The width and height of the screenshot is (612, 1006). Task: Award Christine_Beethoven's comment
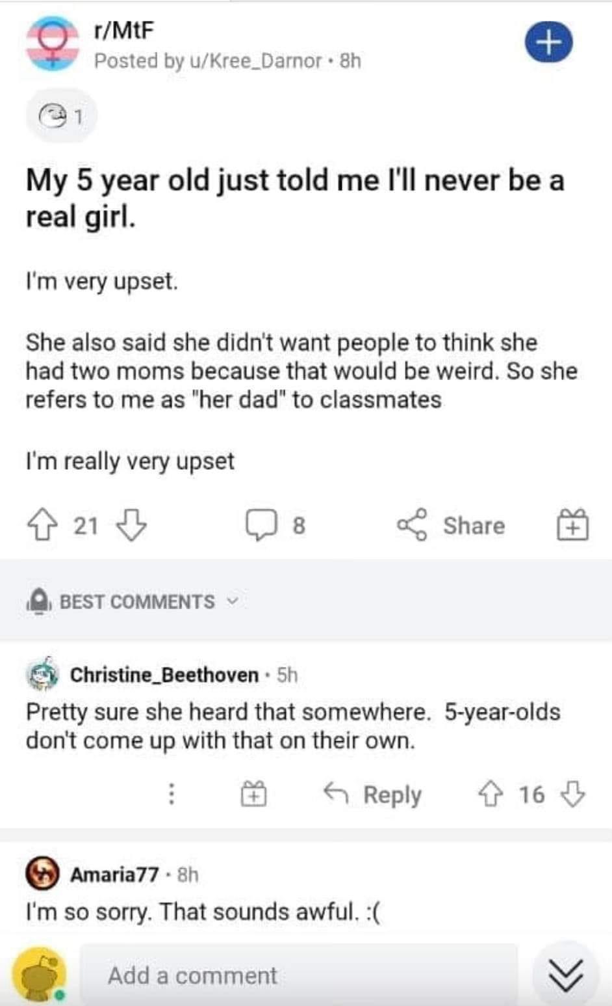click(x=254, y=794)
